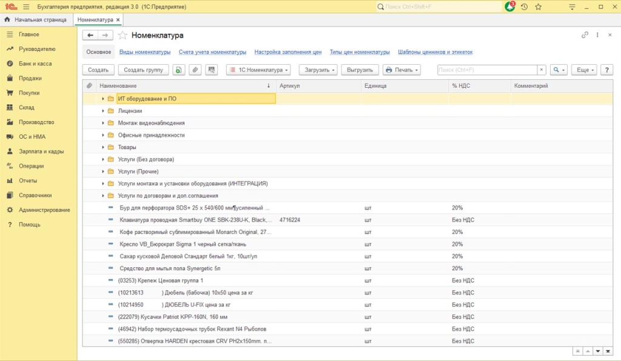Open the Печать dropdown menu
The width and height of the screenshot is (621, 361).
click(401, 70)
